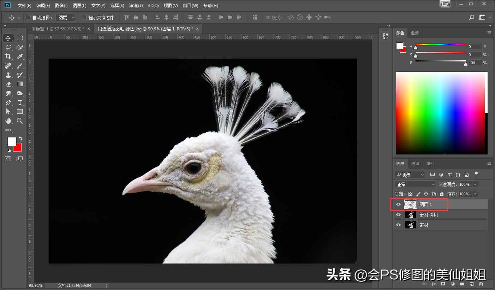This screenshot has height=290, width=495.
Task: Select the Horizontal Type tool
Action: [x=20, y=102]
